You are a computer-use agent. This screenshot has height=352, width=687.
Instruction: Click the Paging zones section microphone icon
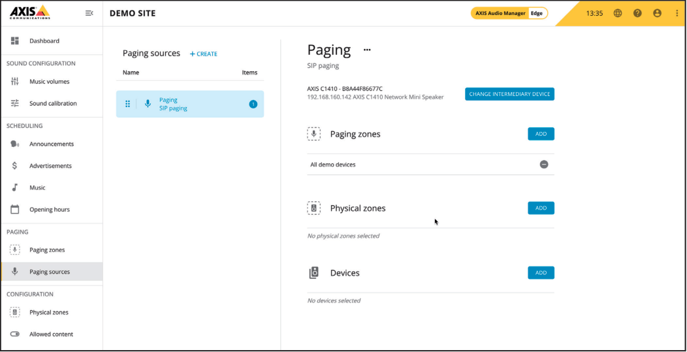(313, 134)
